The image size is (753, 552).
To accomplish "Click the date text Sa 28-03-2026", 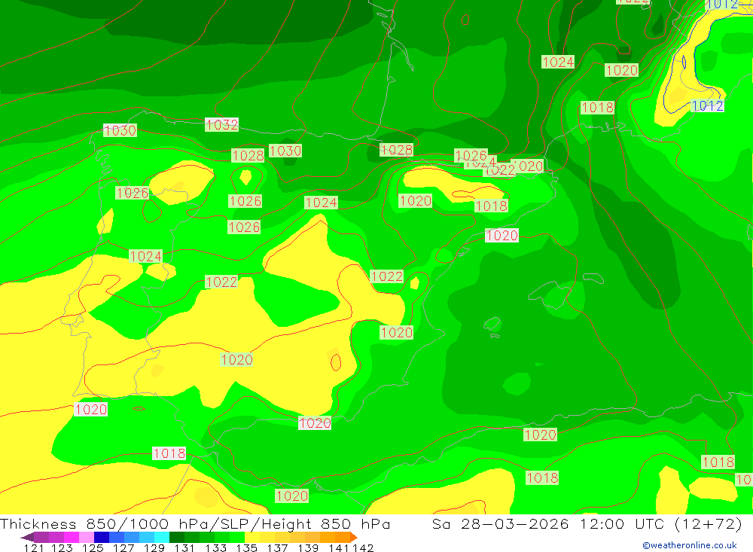I will click(501, 523).
